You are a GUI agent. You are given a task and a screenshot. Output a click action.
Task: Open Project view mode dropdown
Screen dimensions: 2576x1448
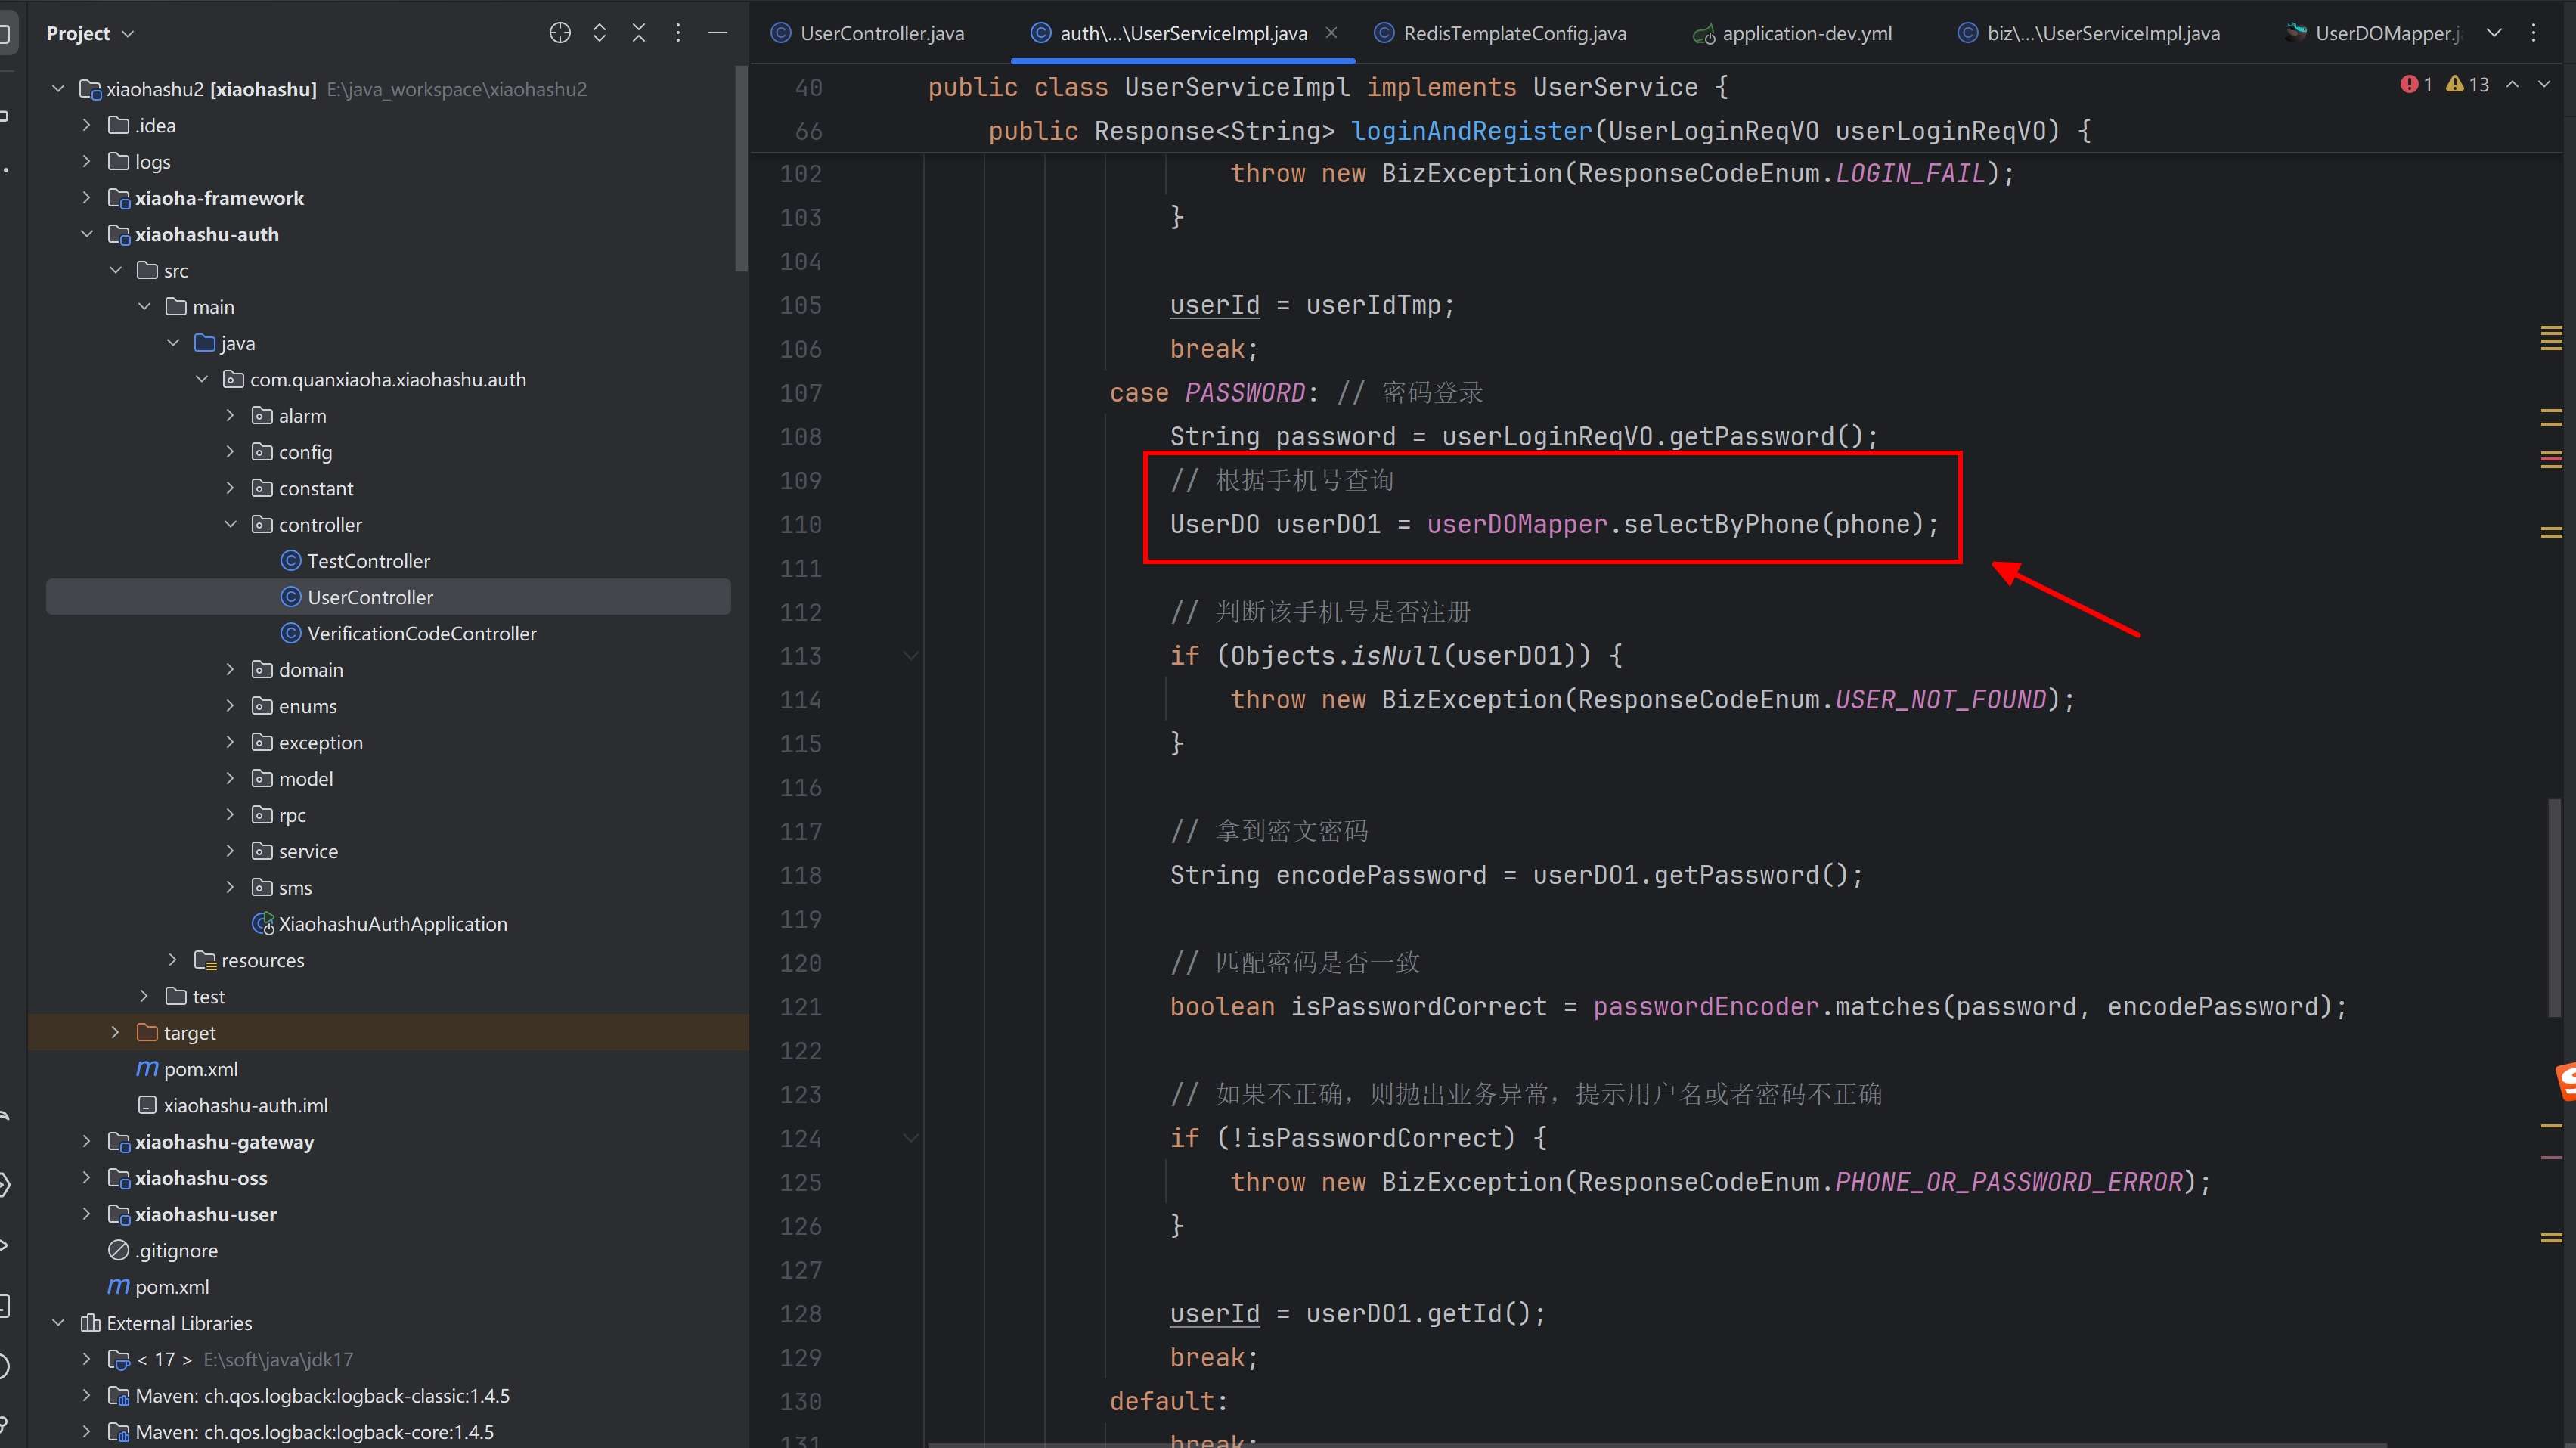(x=127, y=34)
